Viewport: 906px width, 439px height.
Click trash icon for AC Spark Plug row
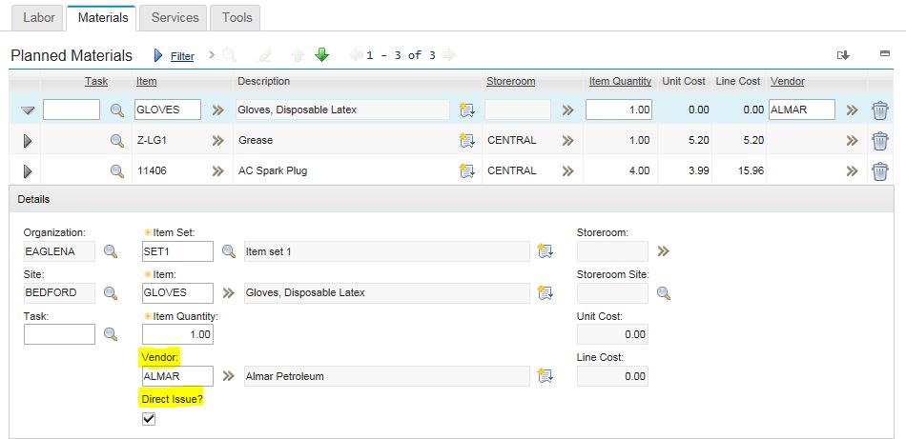pos(879,171)
